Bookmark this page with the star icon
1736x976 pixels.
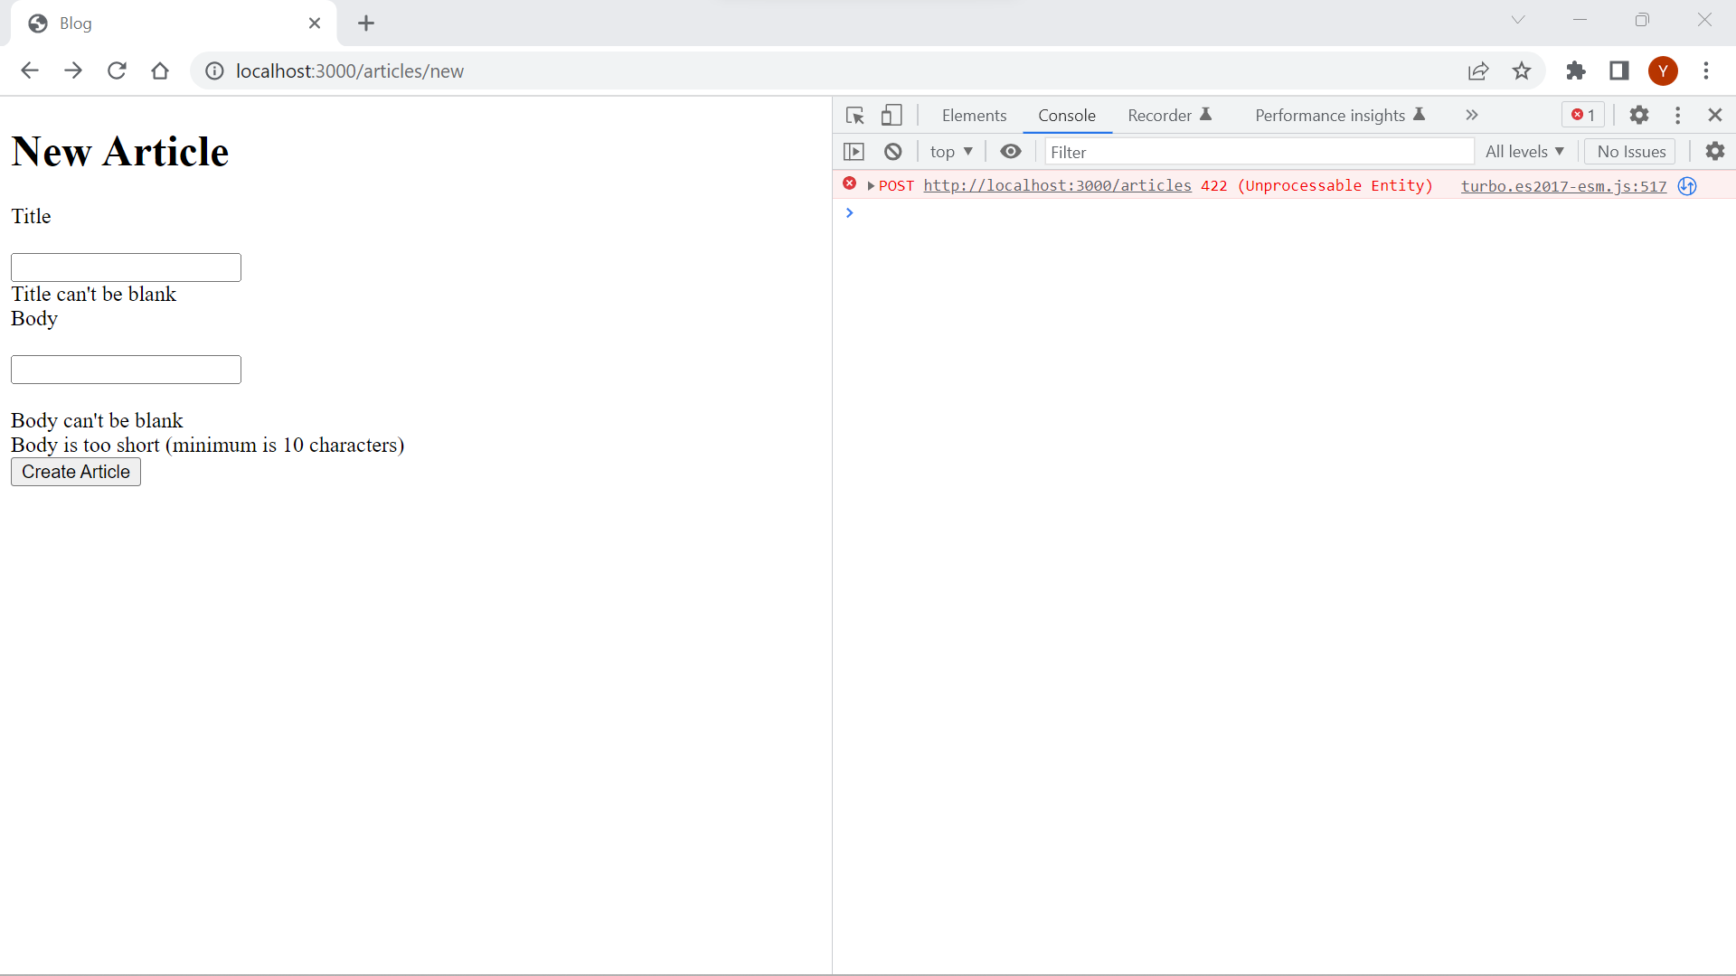click(x=1522, y=71)
